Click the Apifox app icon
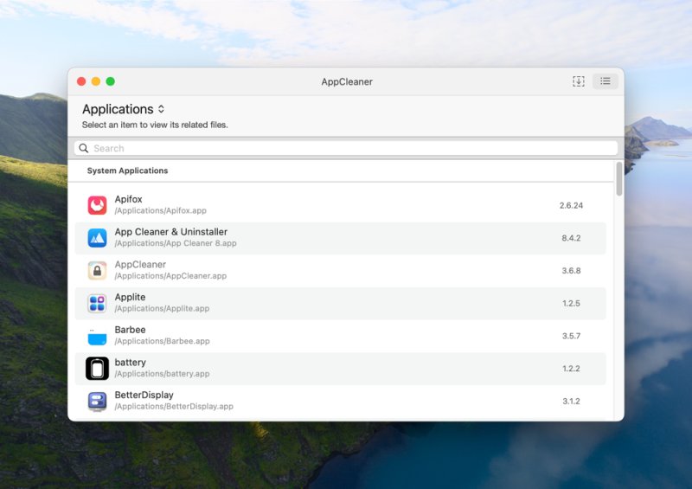Screen dimensions: 692x489 pos(97,205)
